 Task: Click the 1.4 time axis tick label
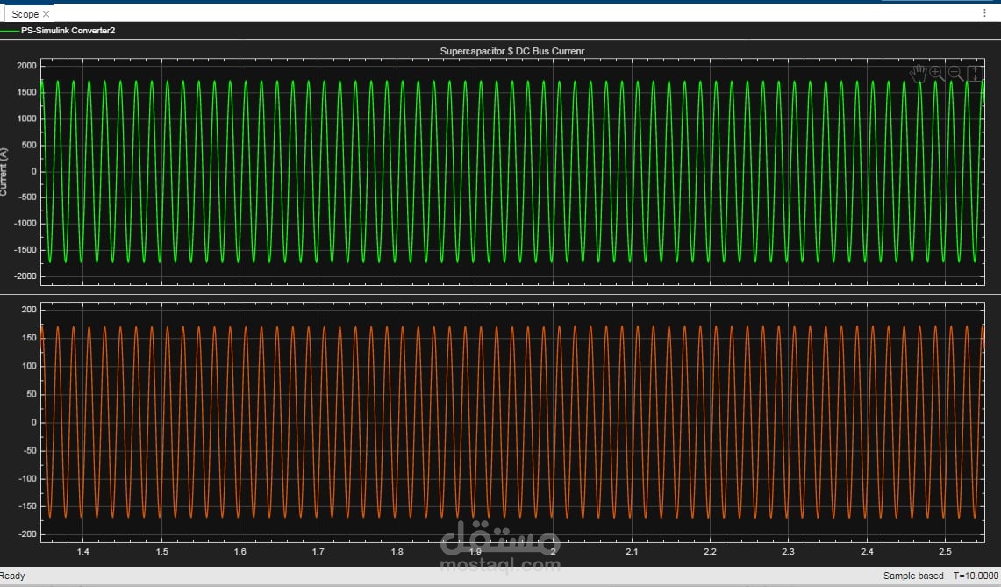point(83,551)
